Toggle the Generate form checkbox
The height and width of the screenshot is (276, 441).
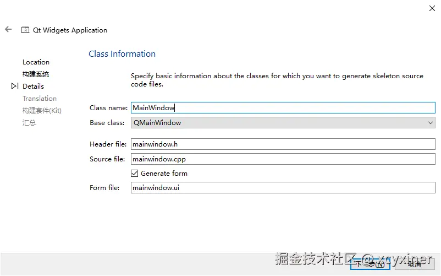(135, 174)
